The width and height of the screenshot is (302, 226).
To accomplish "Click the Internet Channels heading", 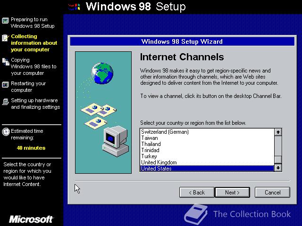I will click(x=182, y=57).
